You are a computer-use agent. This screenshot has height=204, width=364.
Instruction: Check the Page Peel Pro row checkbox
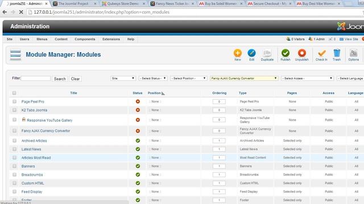coord(14,101)
